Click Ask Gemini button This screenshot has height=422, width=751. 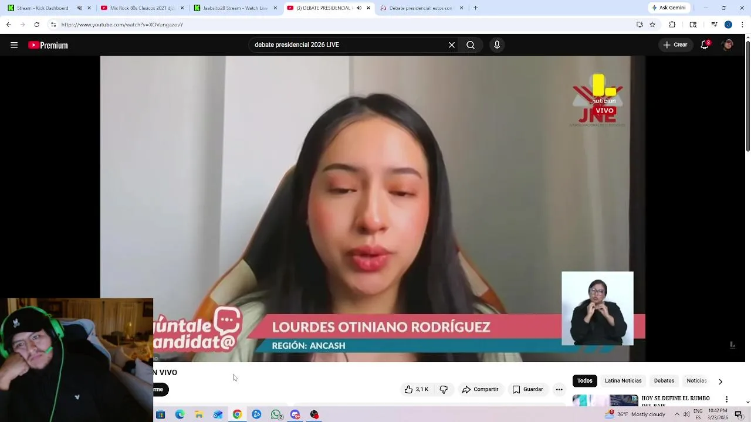pyautogui.click(x=668, y=8)
